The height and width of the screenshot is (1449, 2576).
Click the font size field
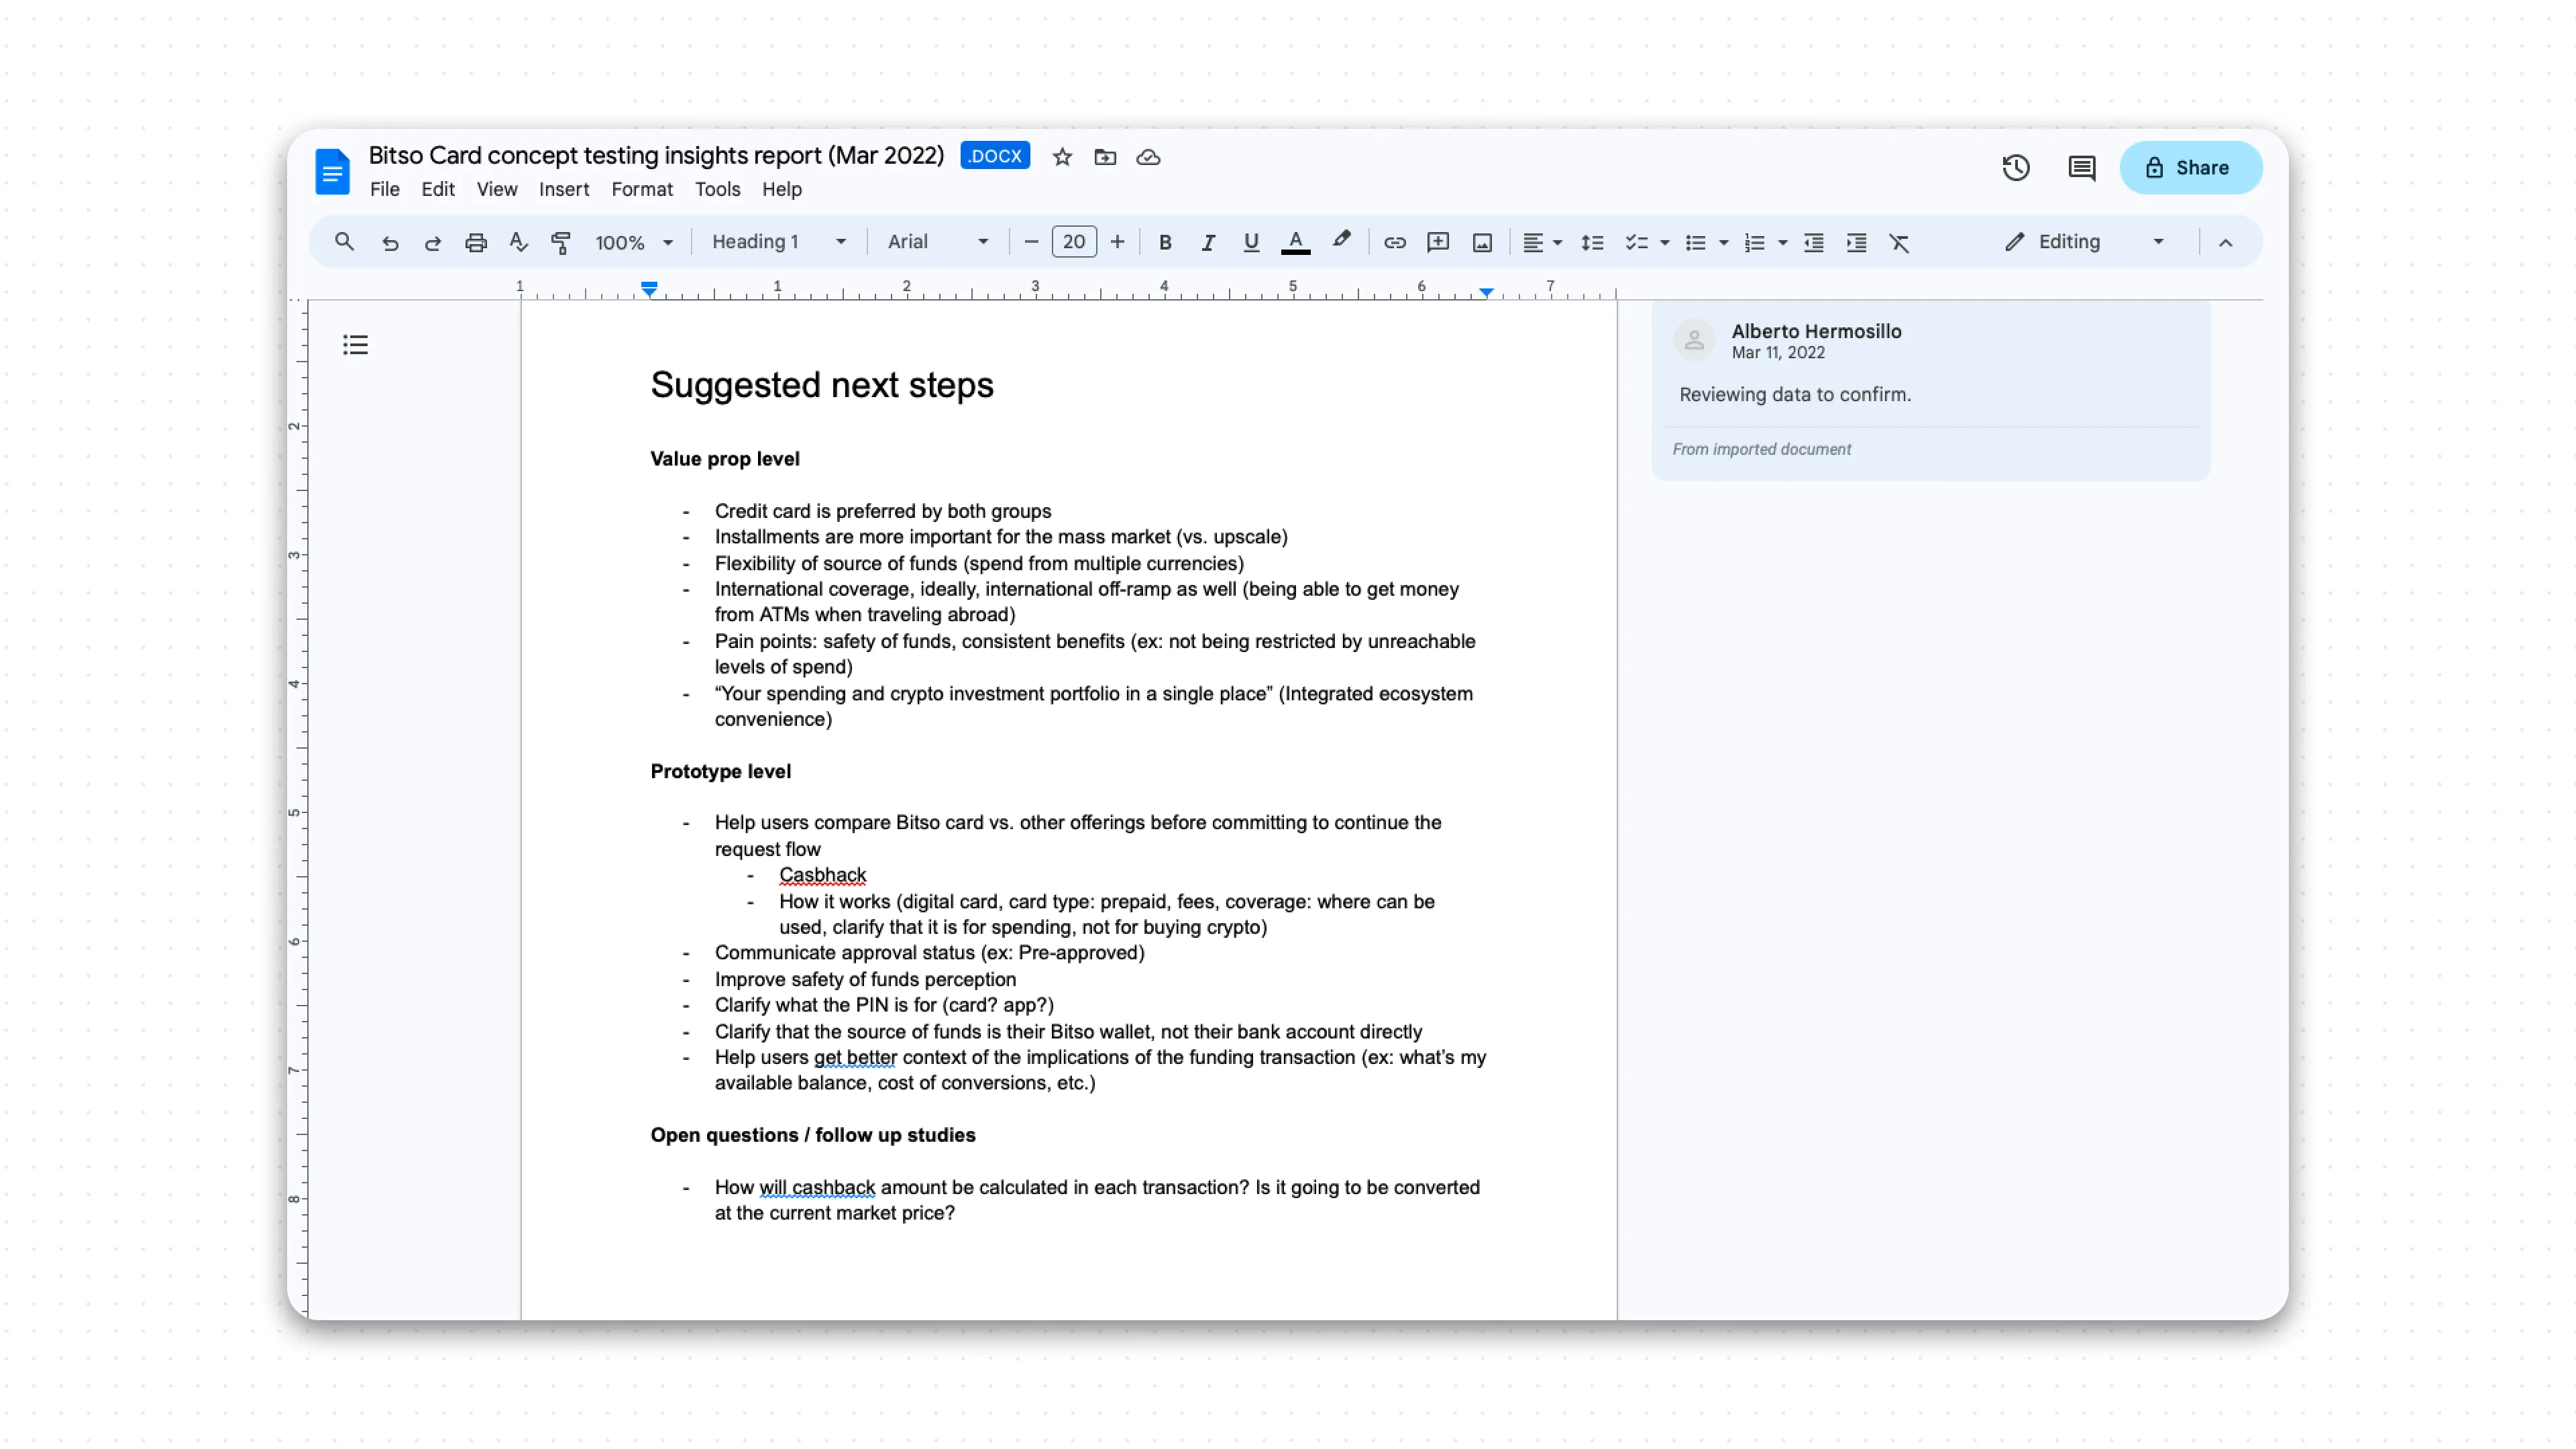click(x=1074, y=242)
